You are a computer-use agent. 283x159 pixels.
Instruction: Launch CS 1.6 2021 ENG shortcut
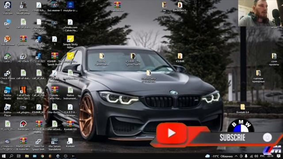pos(39,59)
